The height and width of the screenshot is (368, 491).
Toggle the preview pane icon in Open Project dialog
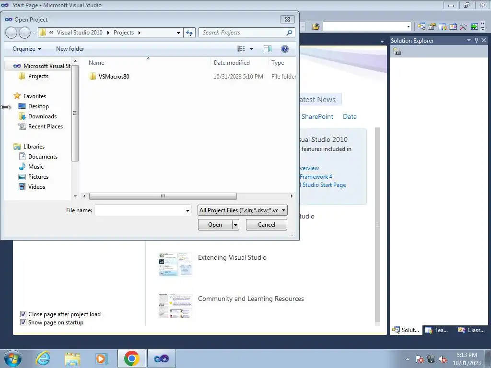(268, 49)
